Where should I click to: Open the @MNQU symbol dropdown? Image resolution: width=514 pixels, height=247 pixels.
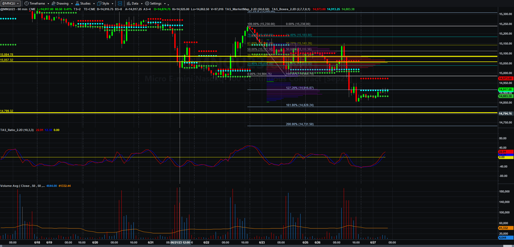coord(11,3)
